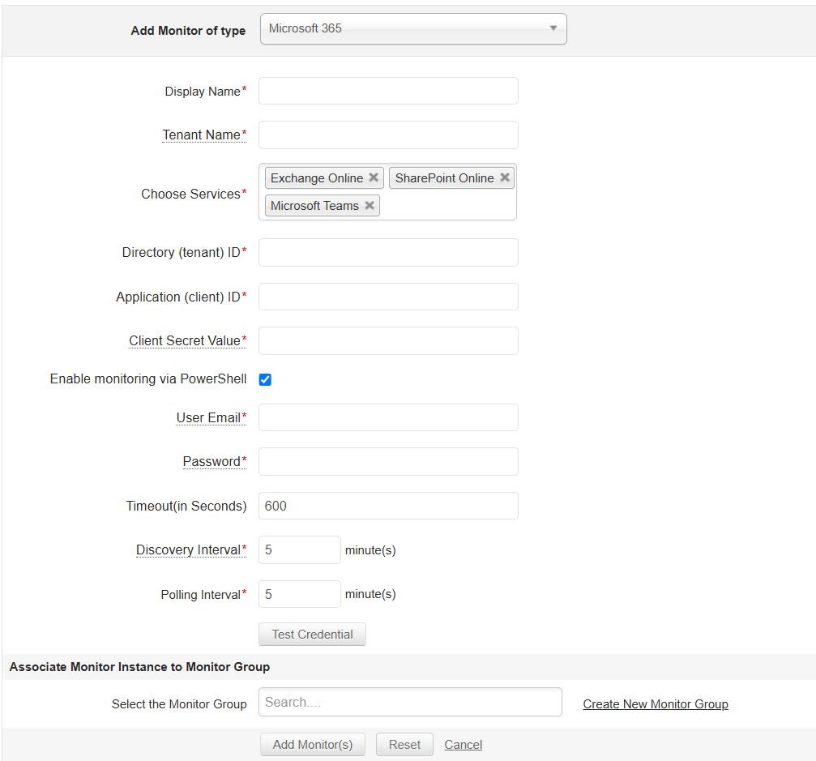Open the Create New Monitor Group link
Viewport: 816px width, 761px height.
pyautogui.click(x=656, y=704)
